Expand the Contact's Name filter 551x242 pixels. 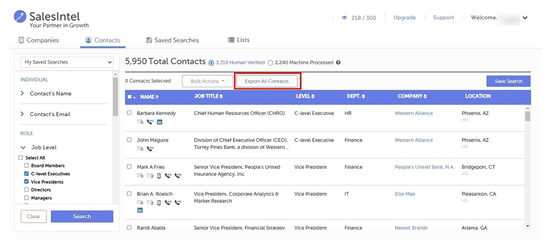tap(22, 94)
